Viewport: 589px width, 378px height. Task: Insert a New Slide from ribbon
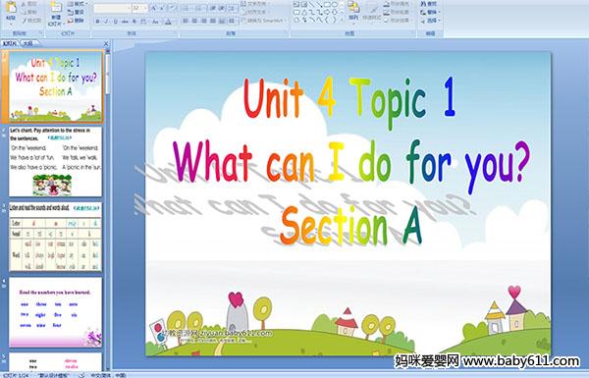coord(56,15)
